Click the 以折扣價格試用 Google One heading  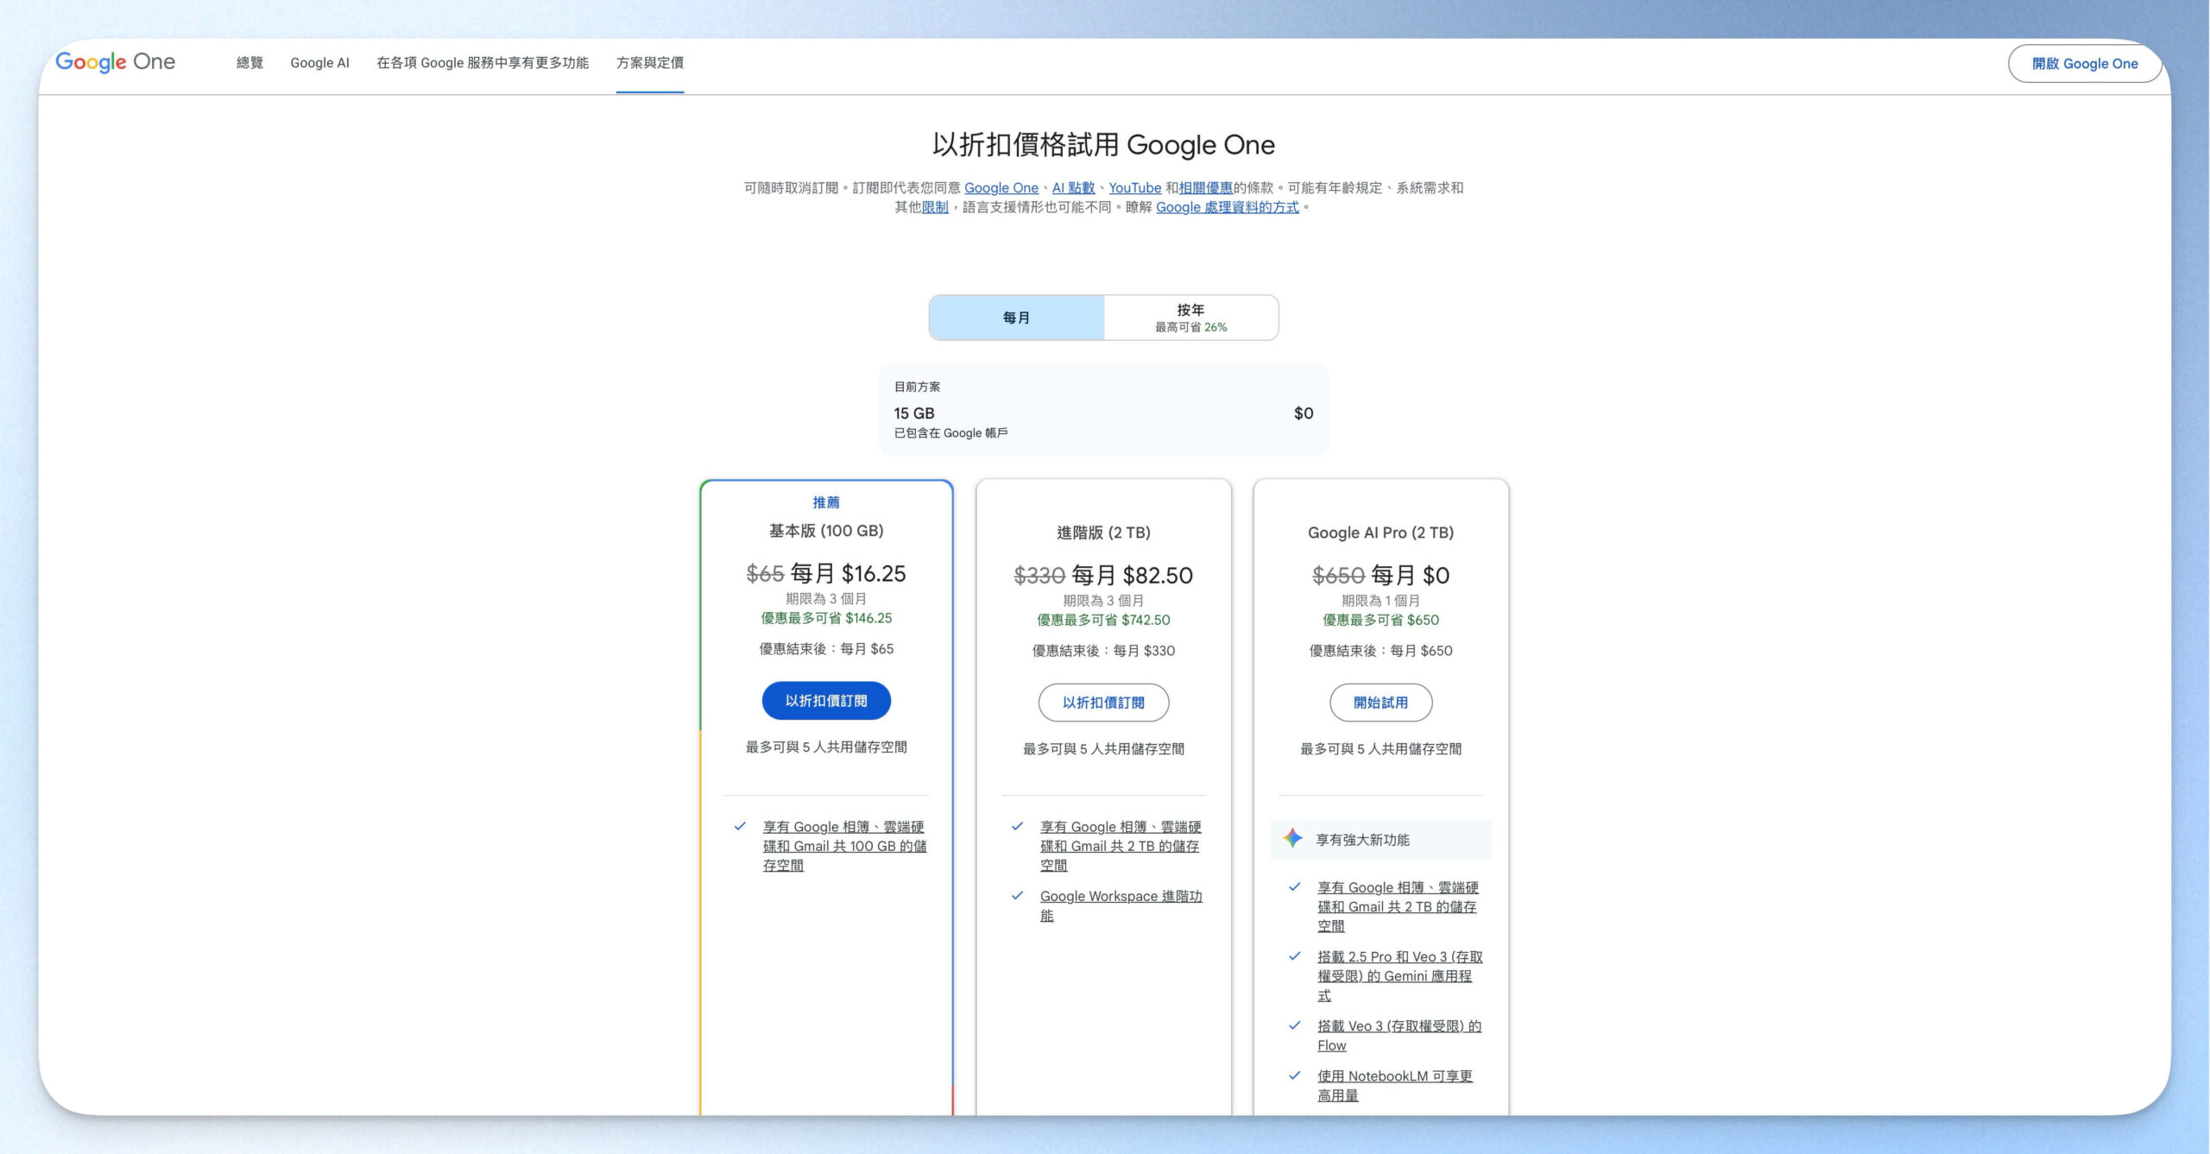click(x=1103, y=144)
